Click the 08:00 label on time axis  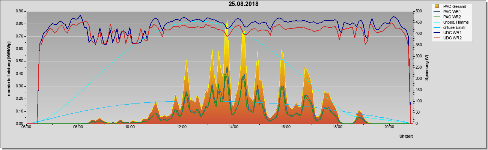78,127
